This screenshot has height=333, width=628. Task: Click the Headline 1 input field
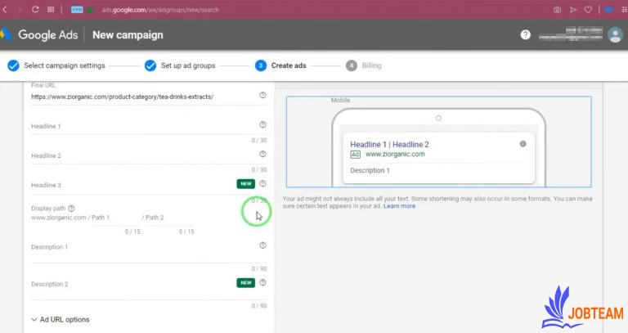[139, 127]
